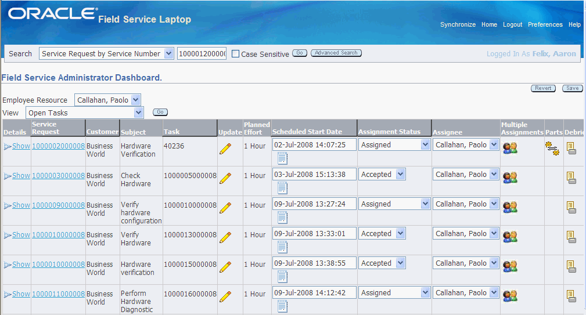Image resolution: width=586 pixels, height=315 pixels.
Task: Click the 02-Jul-2008 14:07:25 date field
Action: (314, 145)
